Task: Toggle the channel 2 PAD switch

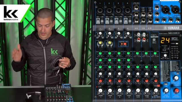Action: coord(107,21)
